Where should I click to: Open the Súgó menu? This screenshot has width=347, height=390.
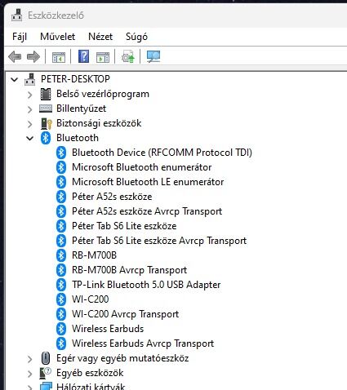pyautogui.click(x=136, y=37)
